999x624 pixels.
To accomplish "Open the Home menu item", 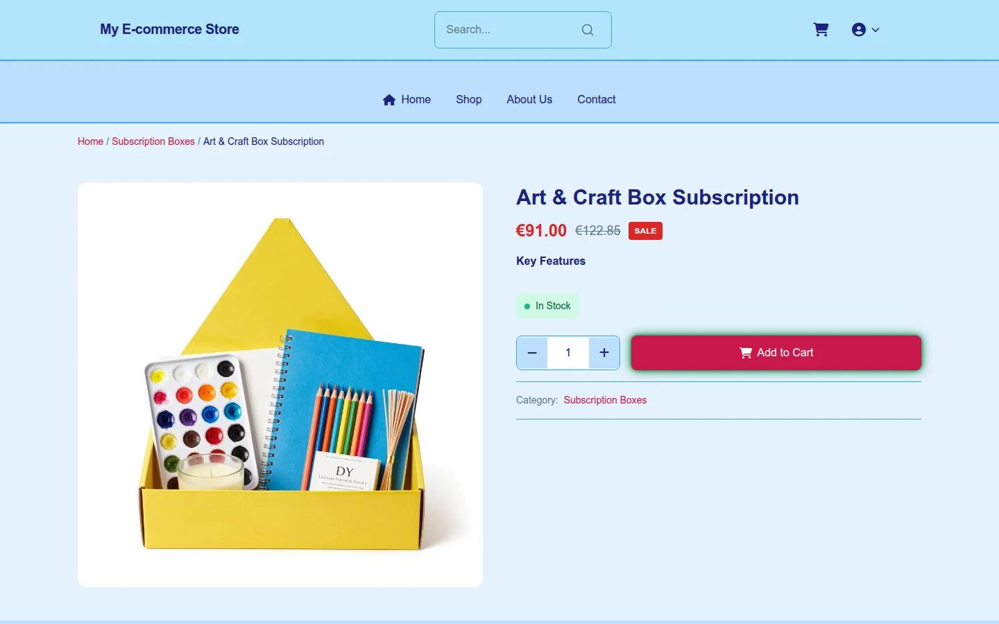I will tap(407, 100).
